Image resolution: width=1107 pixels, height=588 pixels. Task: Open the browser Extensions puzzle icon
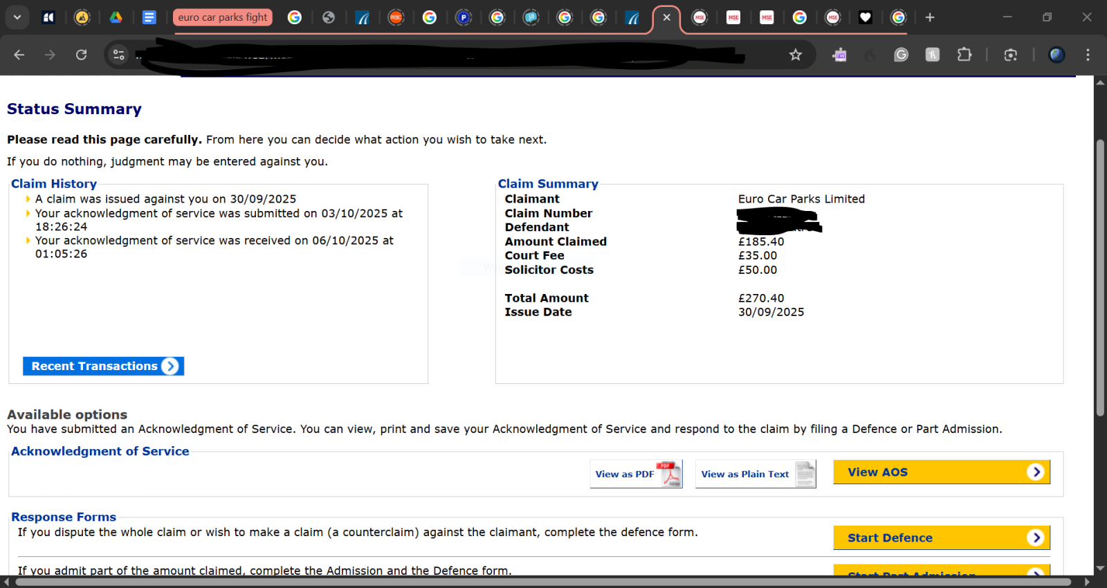(964, 55)
